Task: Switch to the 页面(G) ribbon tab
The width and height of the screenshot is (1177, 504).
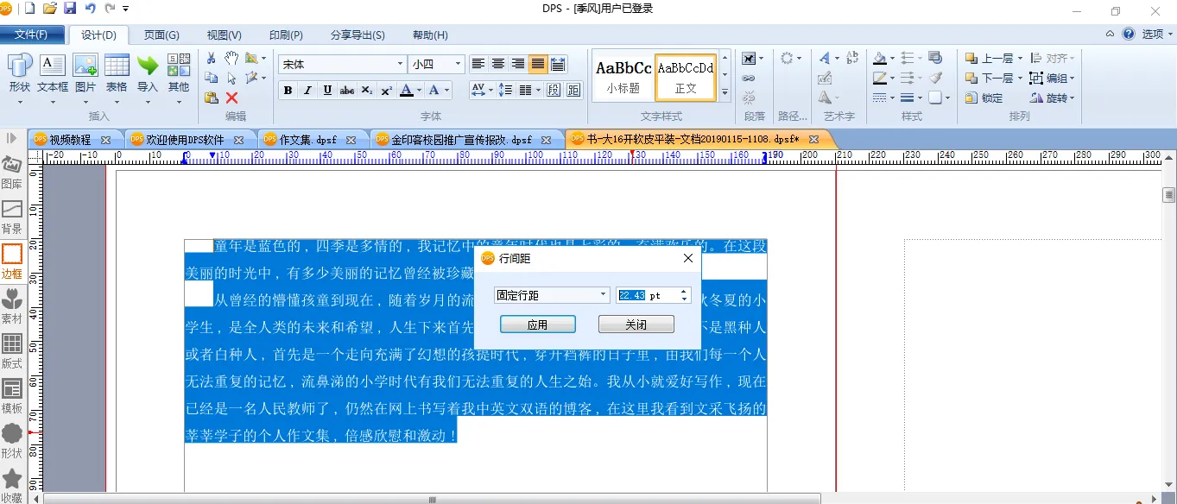Action: 161,35
